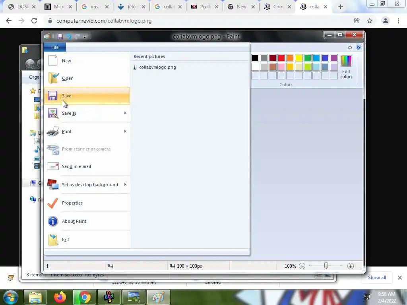Click the Save icon in Paint's quick access toolbar

[x=60, y=37]
